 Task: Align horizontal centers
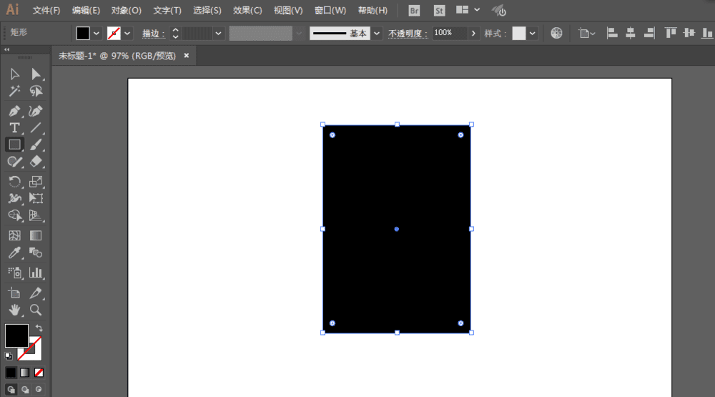(631, 33)
